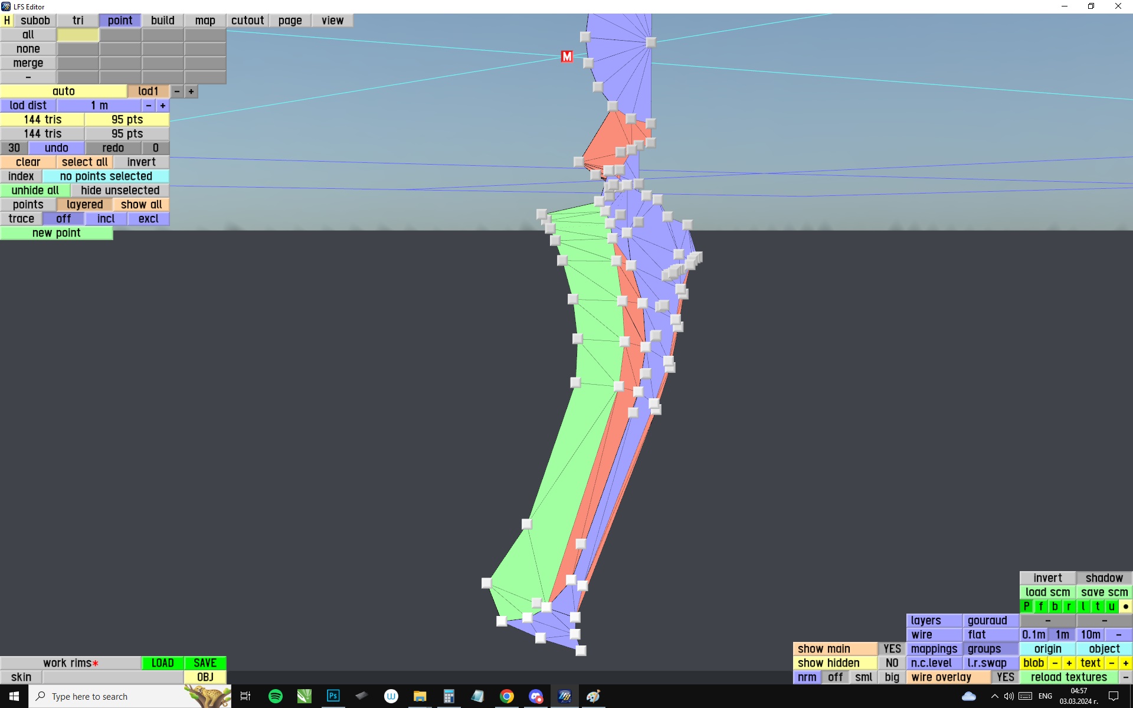Toggle wire overlay YES setting
The height and width of the screenshot is (708, 1133).
tap(1005, 677)
